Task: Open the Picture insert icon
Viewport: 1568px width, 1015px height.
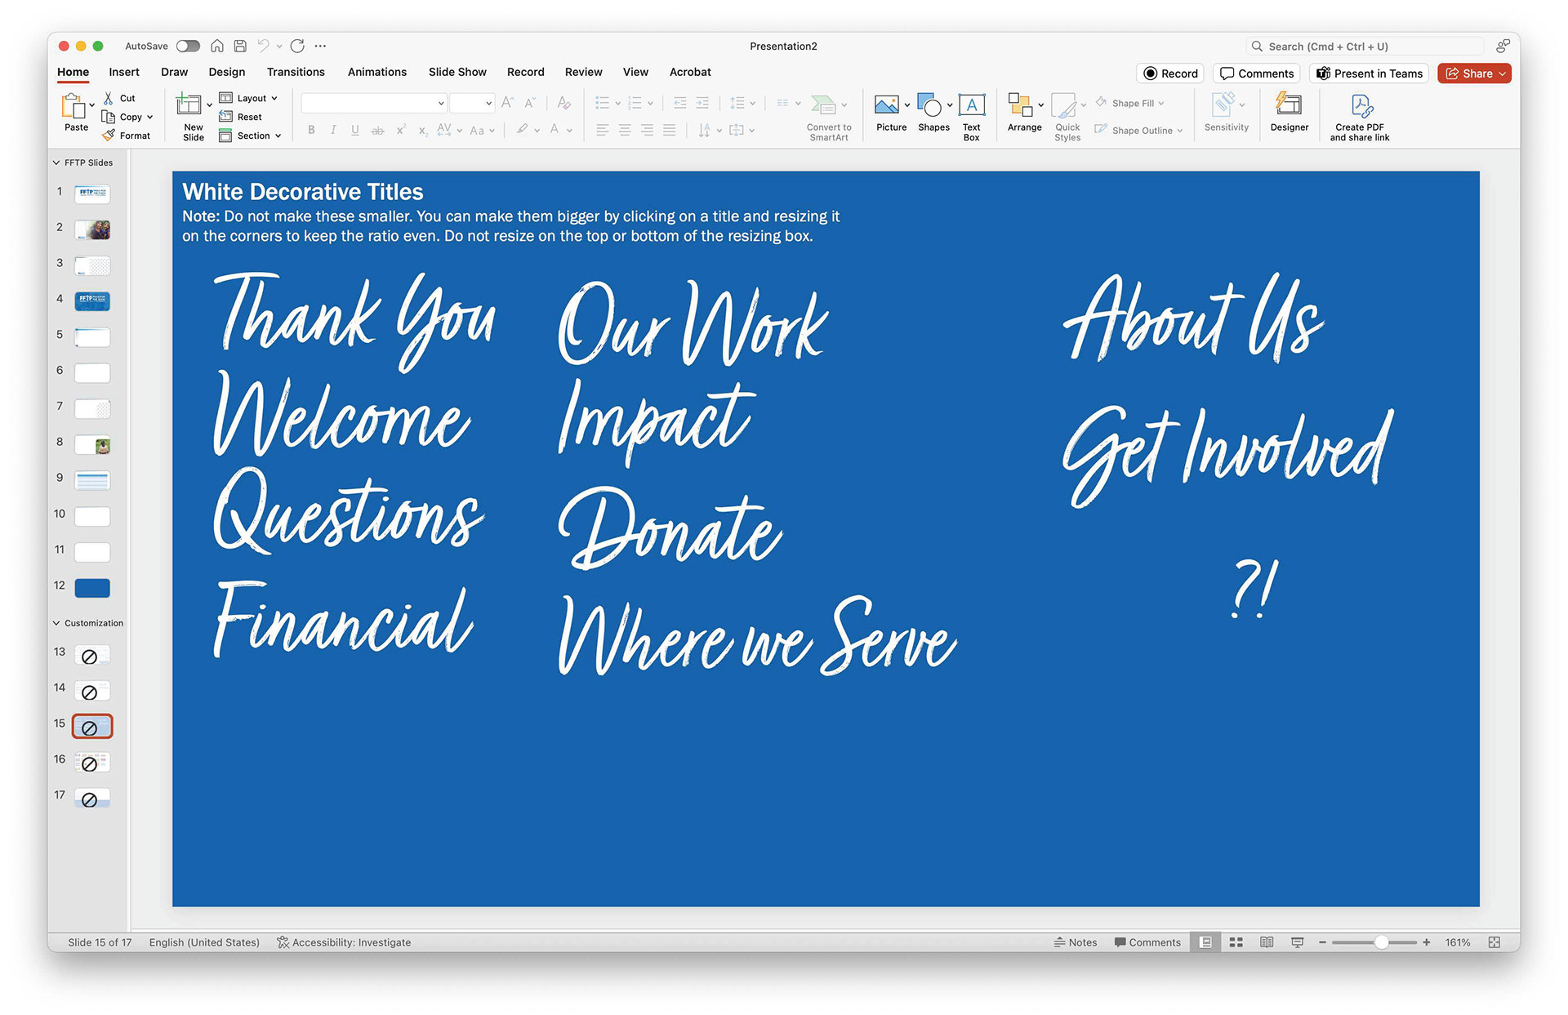Action: click(886, 105)
